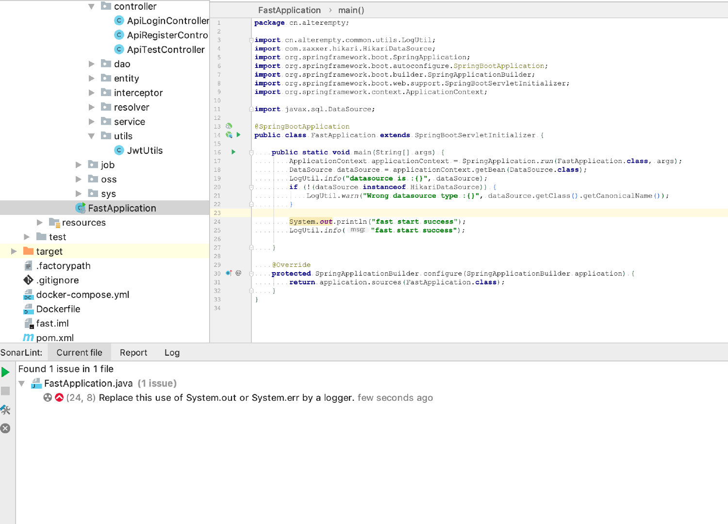
Task: Toggle fold marker for configure method line 30
Action: tap(251, 274)
